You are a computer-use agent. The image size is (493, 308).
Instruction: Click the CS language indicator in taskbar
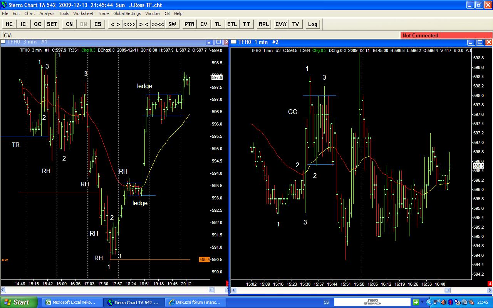click(x=326, y=302)
